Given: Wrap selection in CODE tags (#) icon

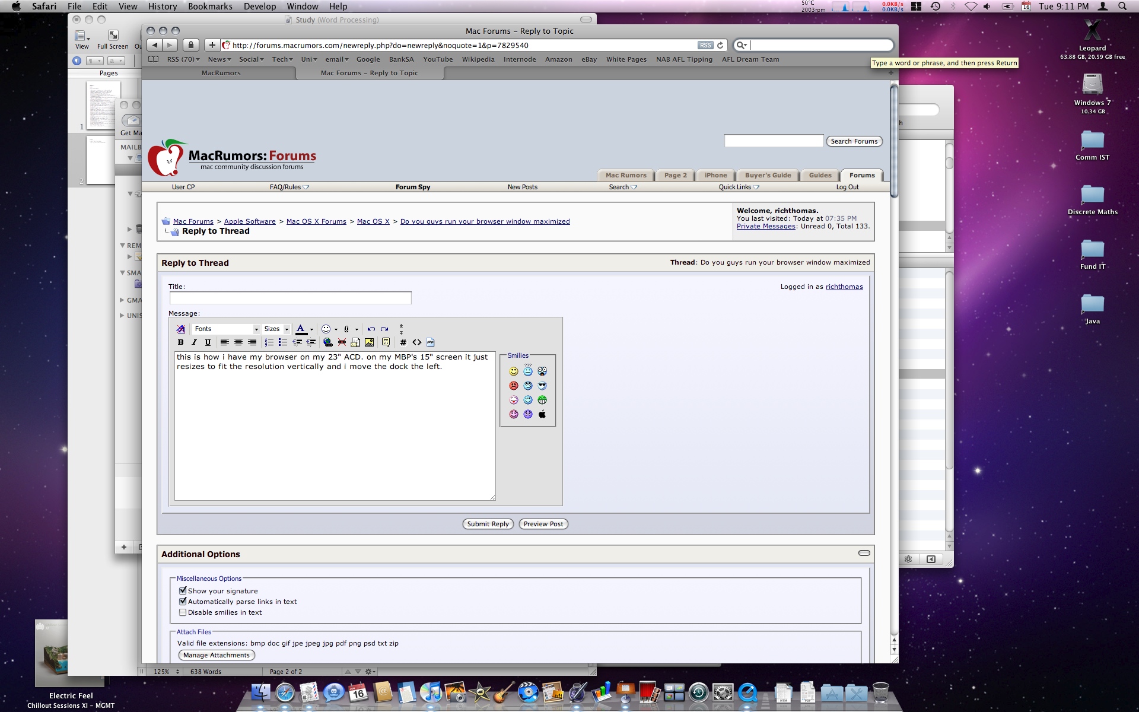Looking at the screenshot, I should 403,342.
